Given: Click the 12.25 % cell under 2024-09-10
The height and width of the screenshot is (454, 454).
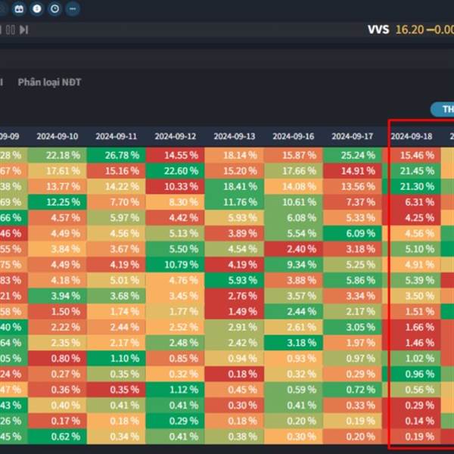Looking at the screenshot, I should (58, 202).
